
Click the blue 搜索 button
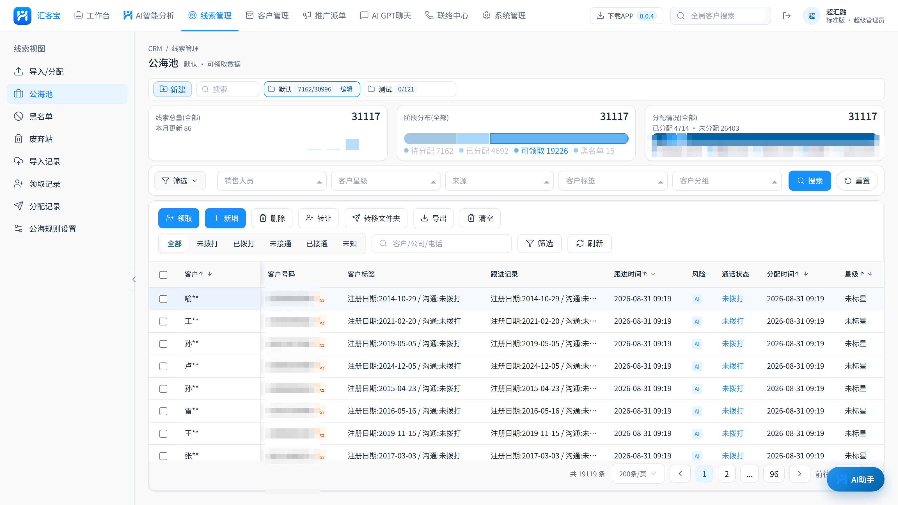809,180
